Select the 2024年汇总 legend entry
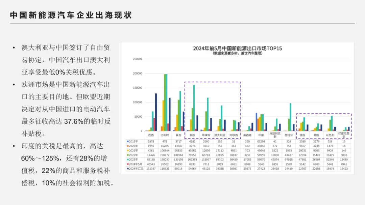The width and height of the screenshot is (365, 205). (x=136, y=168)
